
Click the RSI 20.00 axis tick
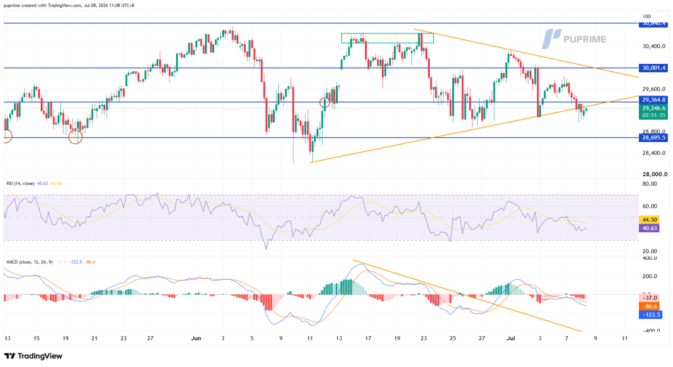pos(649,251)
